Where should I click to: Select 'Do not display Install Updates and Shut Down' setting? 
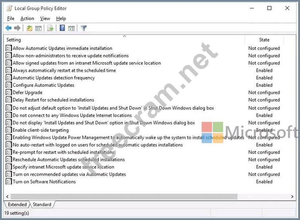click(x=104, y=123)
